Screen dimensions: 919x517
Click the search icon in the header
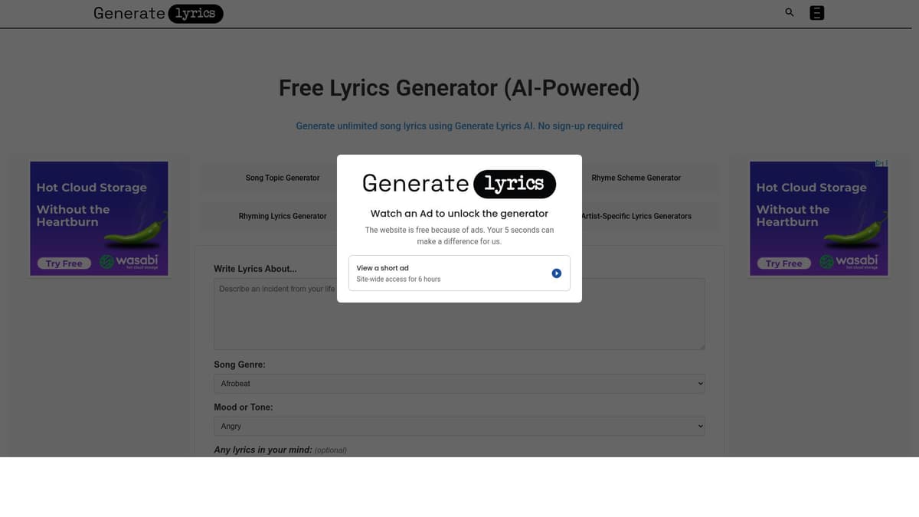click(x=789, y=12)
